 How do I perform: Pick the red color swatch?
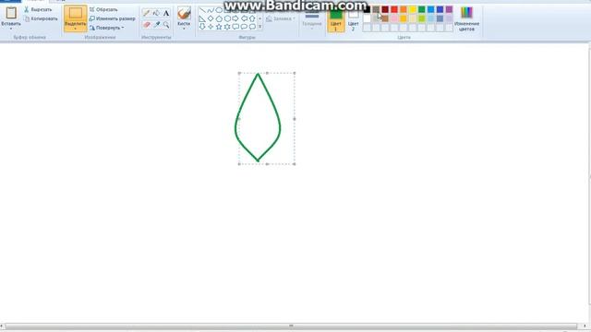[394, 9]
